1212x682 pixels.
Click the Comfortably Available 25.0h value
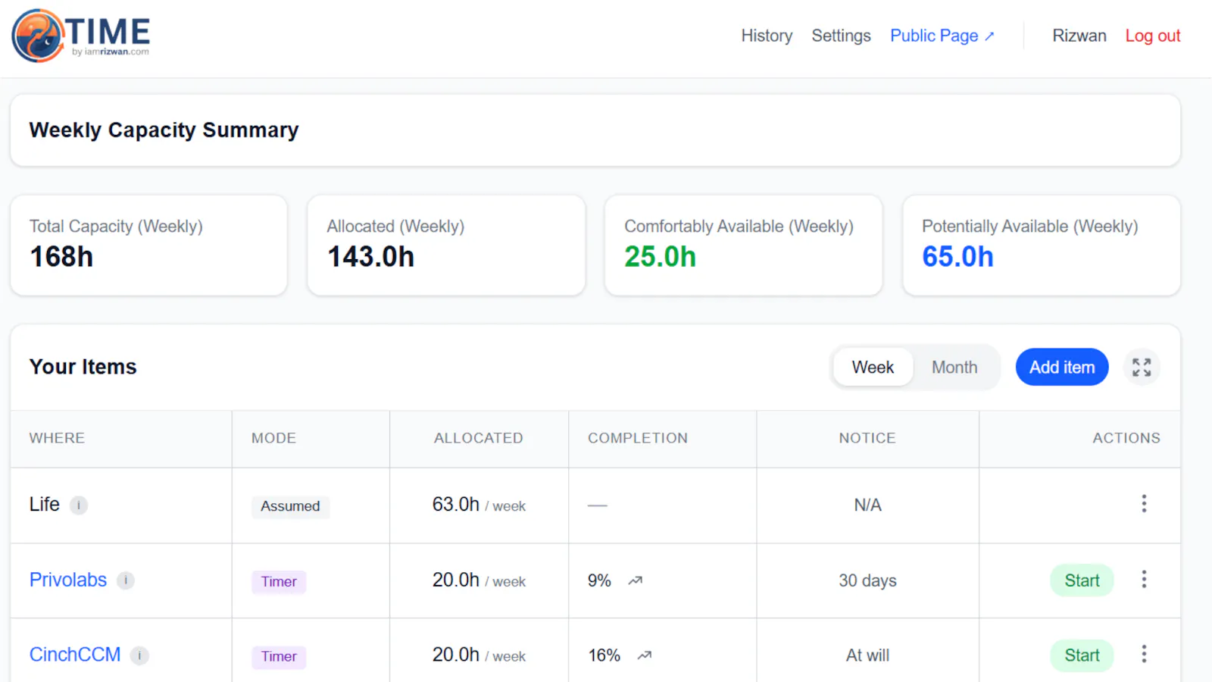660,257
